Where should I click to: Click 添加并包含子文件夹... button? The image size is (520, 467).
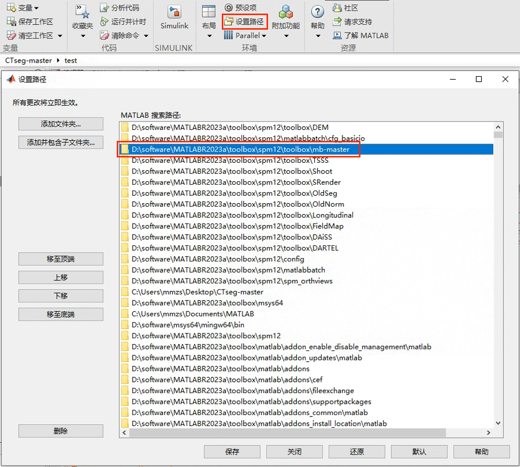pyautogui.click(x=61, y=142)
